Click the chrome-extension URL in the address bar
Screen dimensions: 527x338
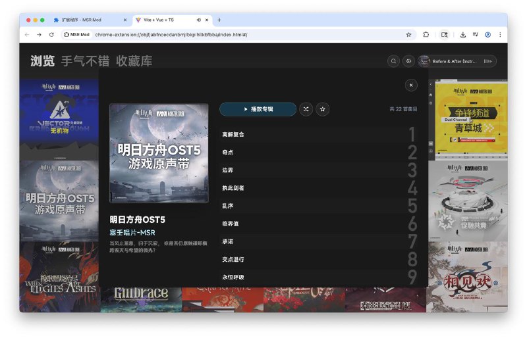171,35
